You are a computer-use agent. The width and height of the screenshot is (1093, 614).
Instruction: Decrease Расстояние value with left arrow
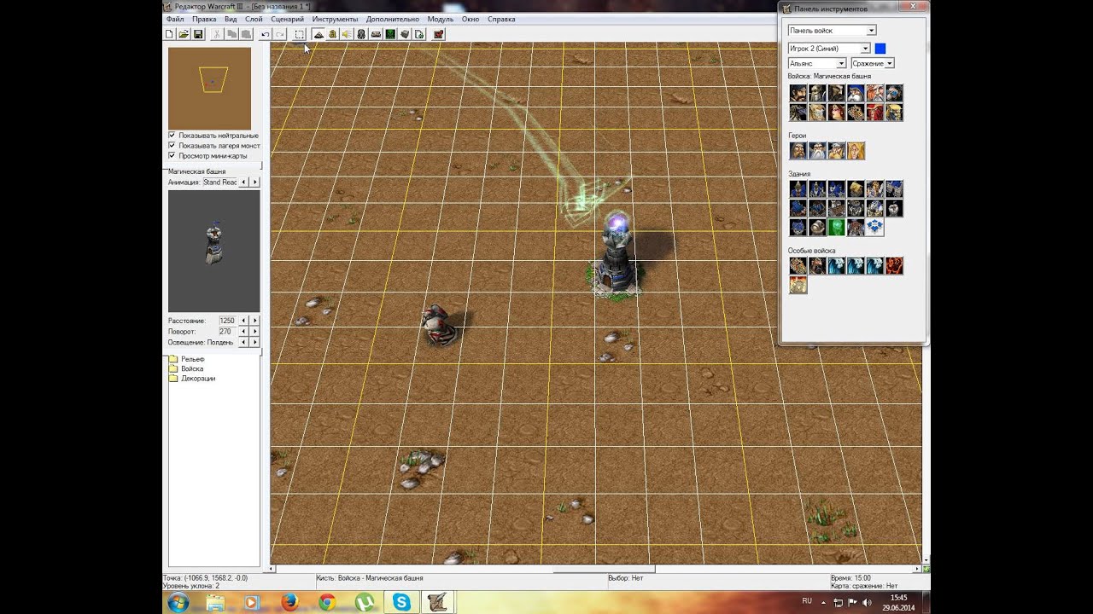click(243, 321)
